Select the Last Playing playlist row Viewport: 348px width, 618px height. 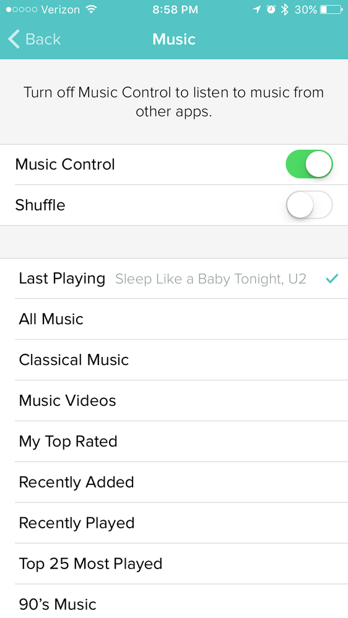174,278
